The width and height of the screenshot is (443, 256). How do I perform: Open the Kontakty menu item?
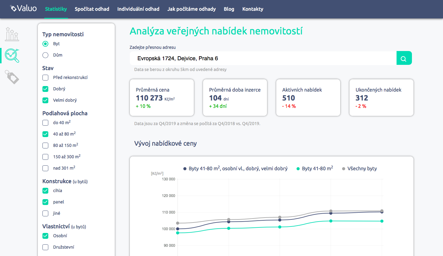click(253, 9)
